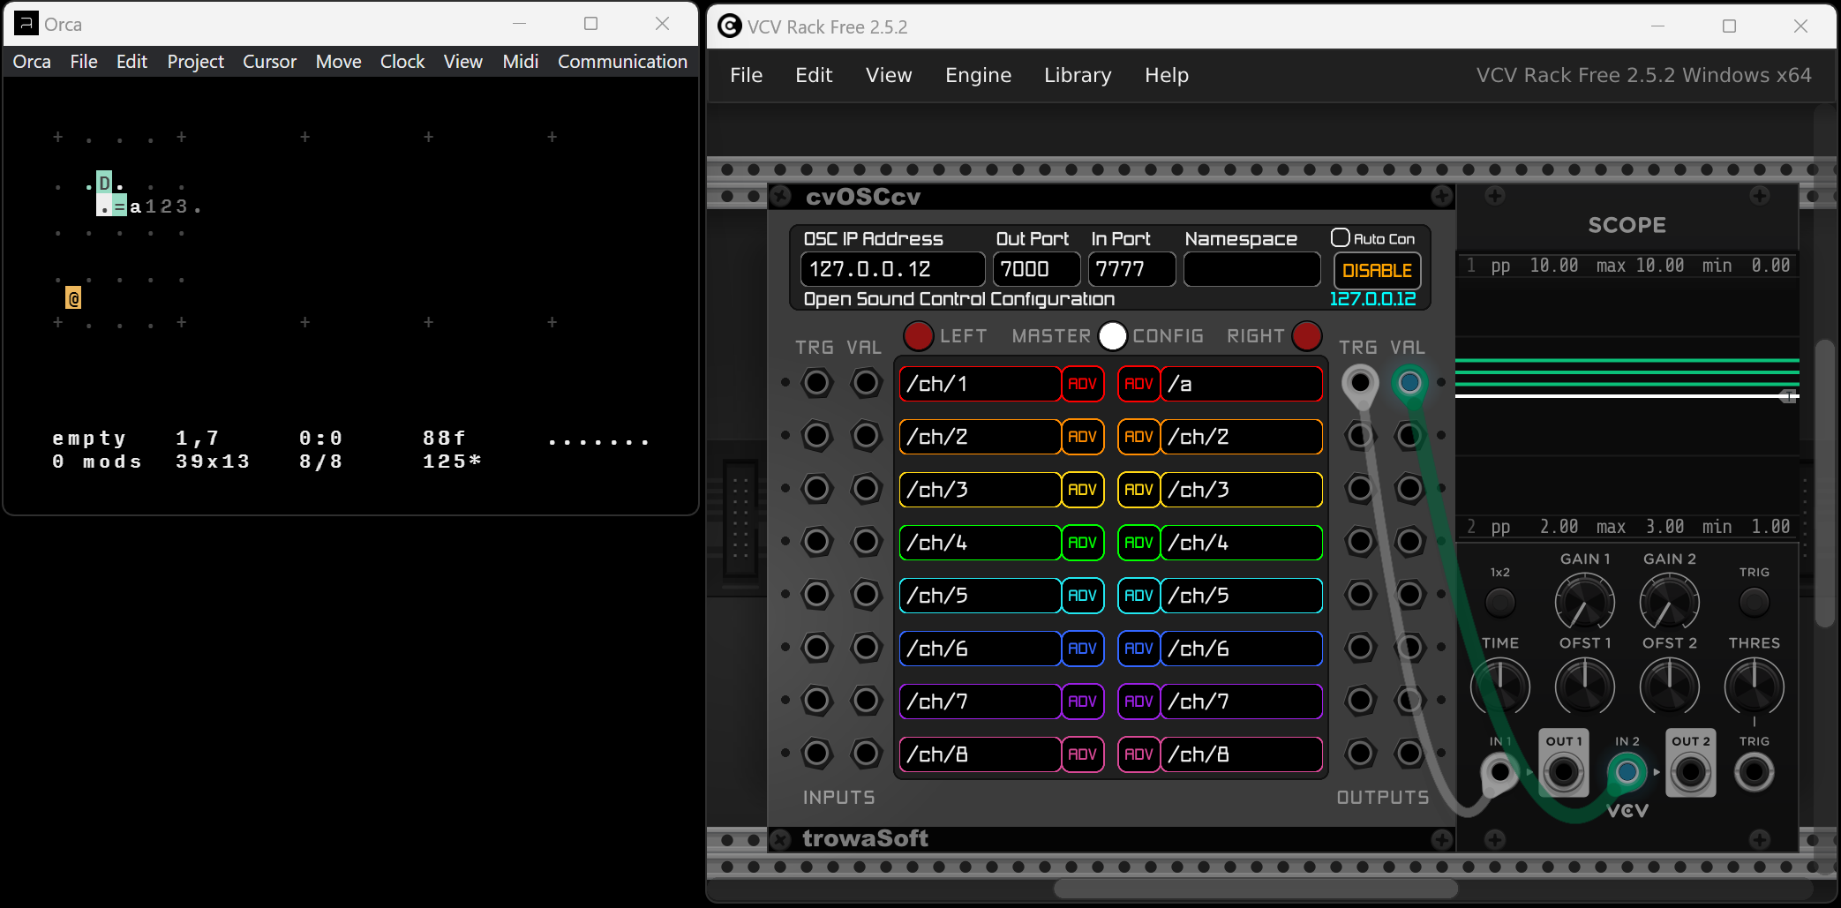Open the Orca Clock menu

[402, 62]
